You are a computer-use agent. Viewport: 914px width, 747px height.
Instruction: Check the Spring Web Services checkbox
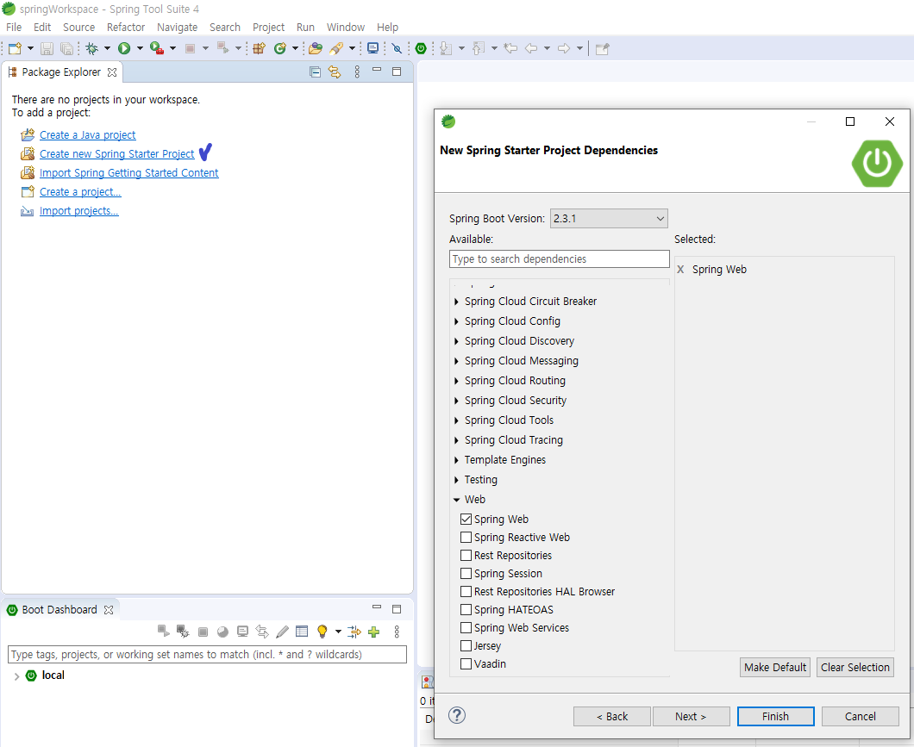(x=466, y=627)
